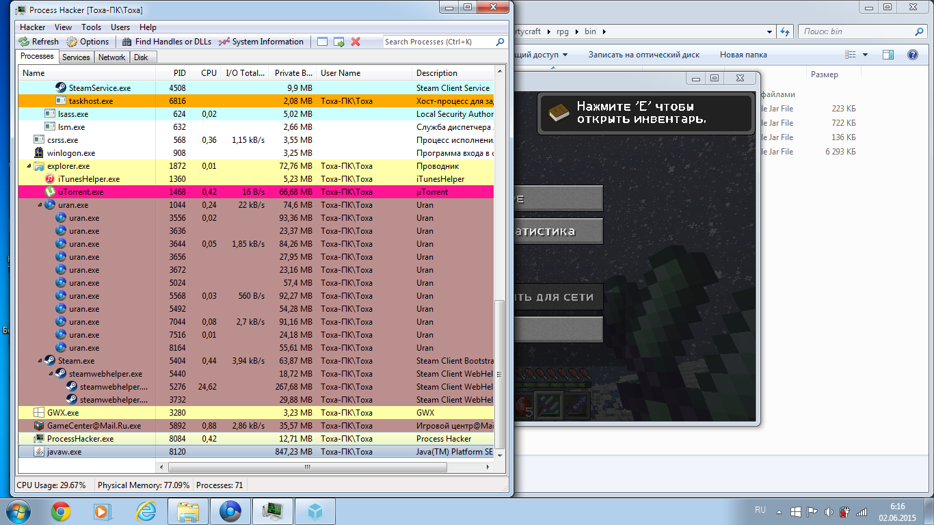Collapse the explorer.exe tree node
The height and width of the screenshot is (525, 934).
click(x=29, y=166)
